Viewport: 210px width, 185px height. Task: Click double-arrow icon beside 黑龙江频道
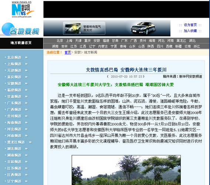pyautogui.click(x=30, y=142)
